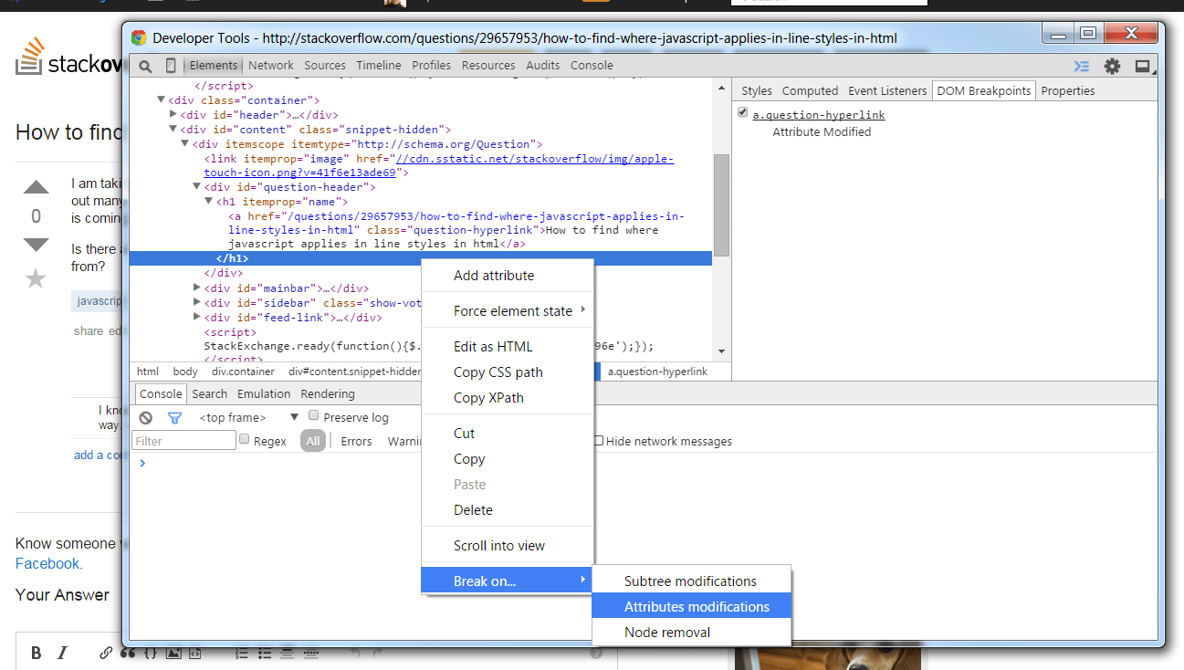Toggle the console filter funnel icon
1184x670 pixels.
point(174,417)
